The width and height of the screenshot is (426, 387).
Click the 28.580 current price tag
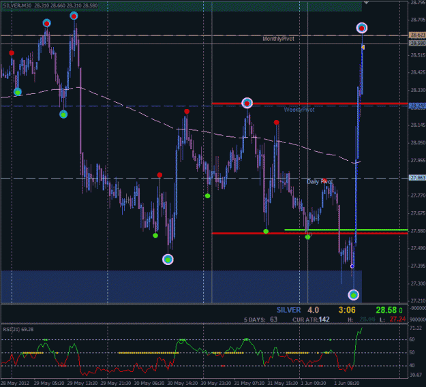tap(417, 43)
